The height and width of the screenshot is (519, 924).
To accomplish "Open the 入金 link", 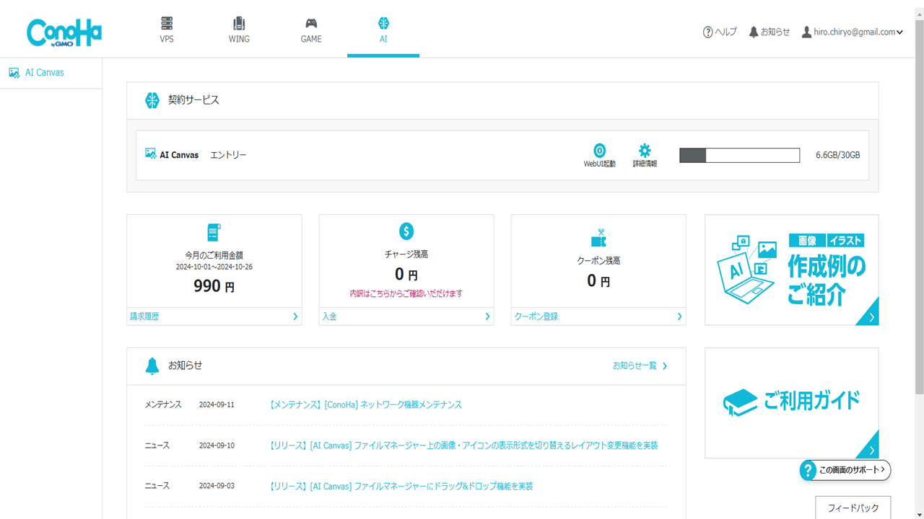I will (406, 316).
